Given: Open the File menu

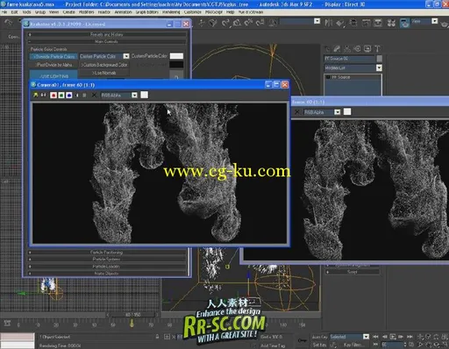Looking at the screenshot, I should tap(4, 12).
